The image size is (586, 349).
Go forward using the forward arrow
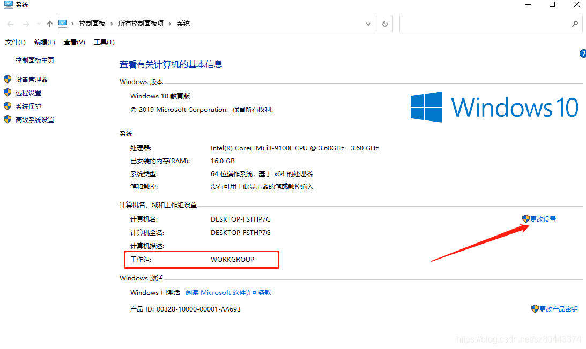[x=26, y=24]
